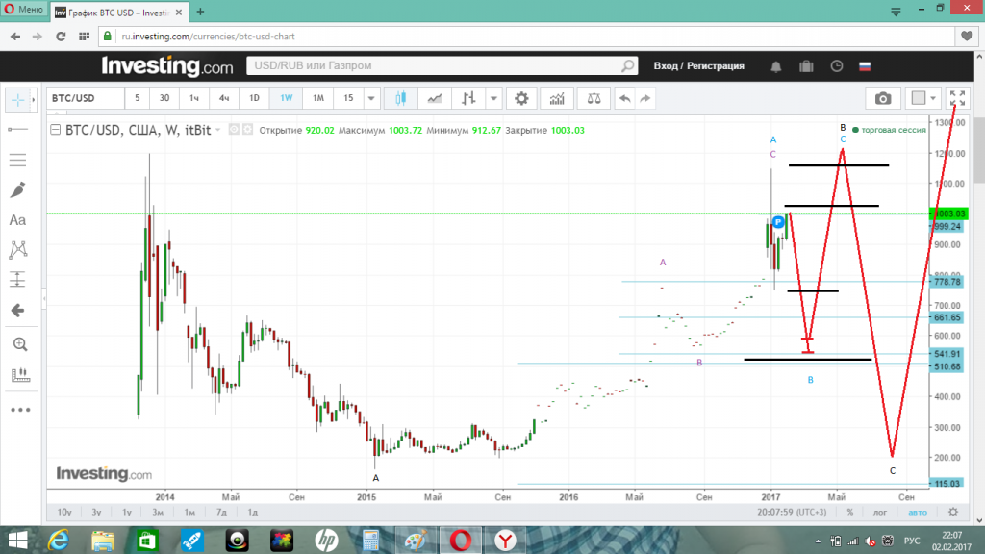Viewport: 985px width, 554px height.
Task: Choose the Aa text annotation tool
Action: [17, 220]
